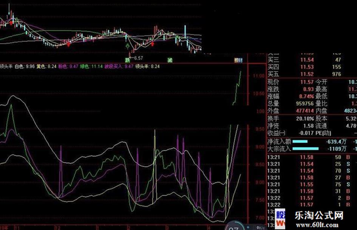Viewport: 357px width, 230px height.
Task: Click the 12 month marker on time axis
Action: 58,228
